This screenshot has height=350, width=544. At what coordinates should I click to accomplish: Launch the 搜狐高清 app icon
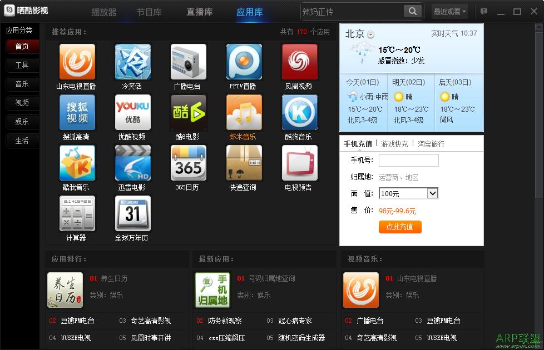click(77, 112)
